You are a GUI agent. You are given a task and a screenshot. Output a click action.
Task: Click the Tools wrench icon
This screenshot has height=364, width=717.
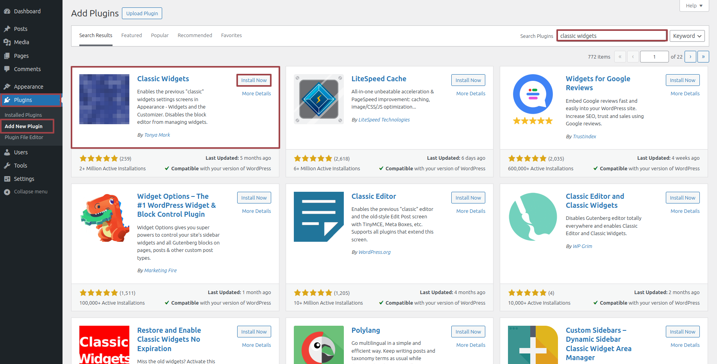(x=7, y=166)
